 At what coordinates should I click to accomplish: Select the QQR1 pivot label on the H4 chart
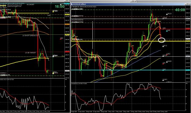pyautogui.click(x=165, y=80)
